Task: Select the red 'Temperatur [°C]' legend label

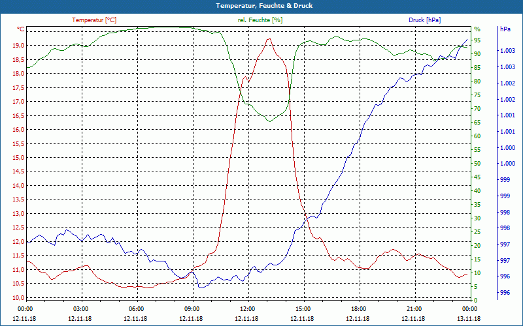Action: [94, 20]
